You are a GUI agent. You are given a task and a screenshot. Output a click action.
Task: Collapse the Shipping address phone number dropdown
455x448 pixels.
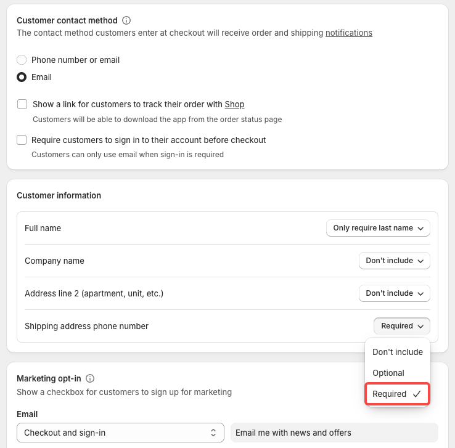(x=401, y=326)
